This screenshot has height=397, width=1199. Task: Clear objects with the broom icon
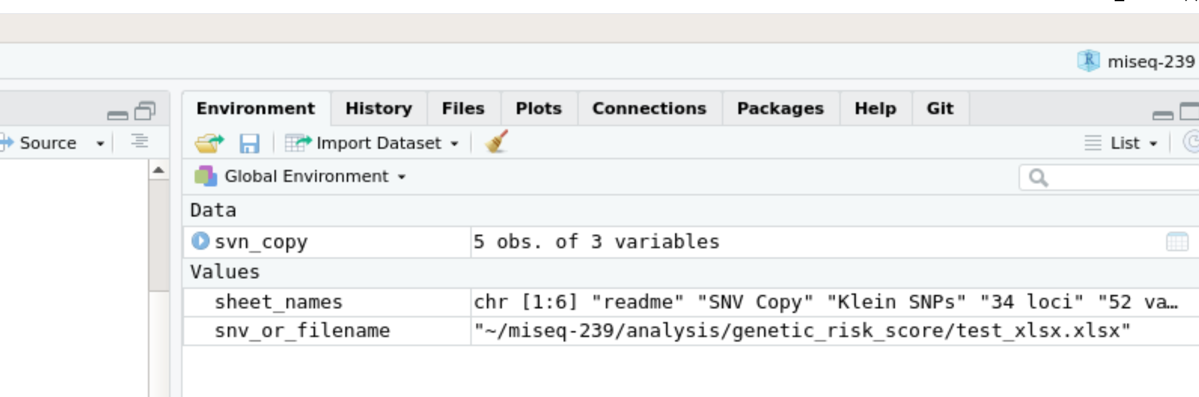coord(496,142)
